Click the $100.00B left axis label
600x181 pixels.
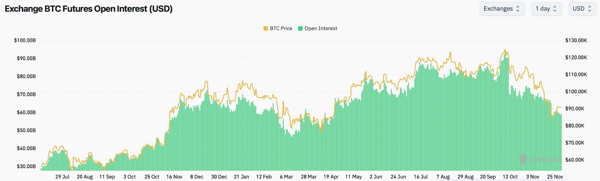25,40
